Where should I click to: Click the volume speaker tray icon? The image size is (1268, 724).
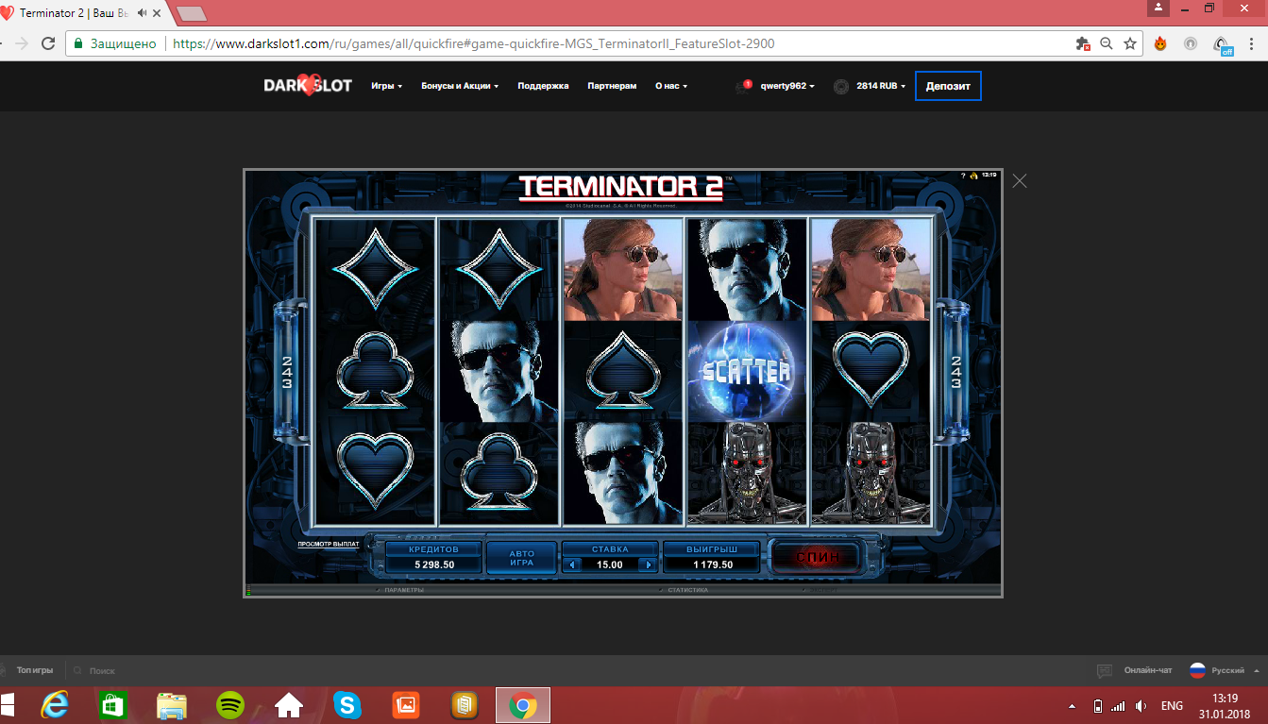tap(1141, 706)
